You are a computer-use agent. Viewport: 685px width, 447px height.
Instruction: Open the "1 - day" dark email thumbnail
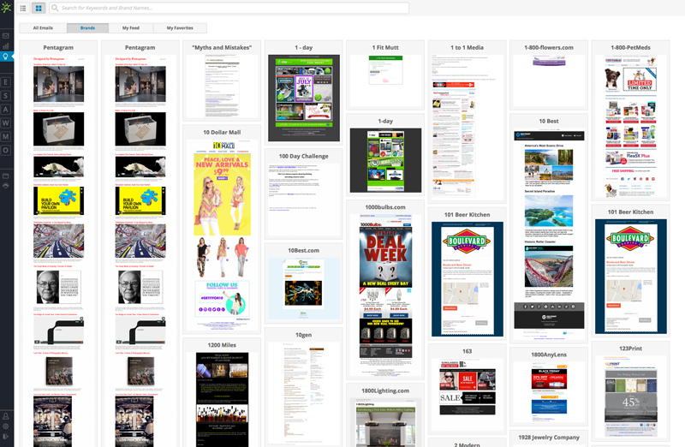304,98
